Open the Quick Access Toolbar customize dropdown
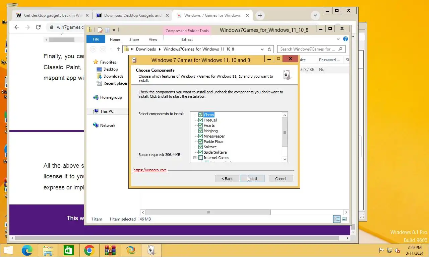The image size is (429, 257). [x=114, y=30]
